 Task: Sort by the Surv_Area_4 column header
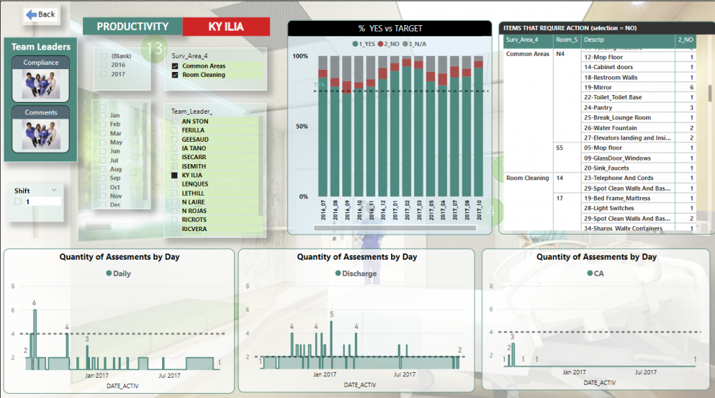[x=522, y=40]
